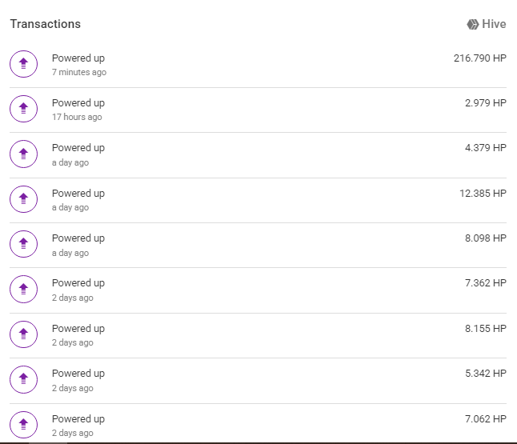Click the 5.342 HP amount

pos(485,374)
